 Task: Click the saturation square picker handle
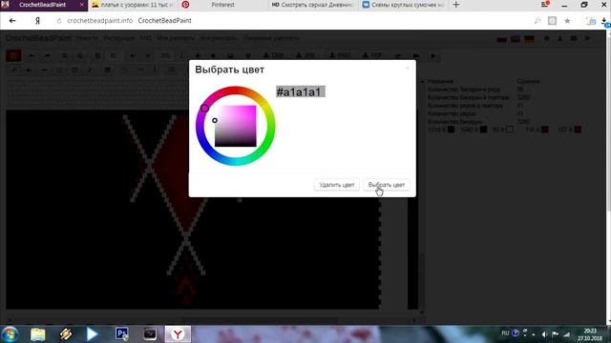215,121
